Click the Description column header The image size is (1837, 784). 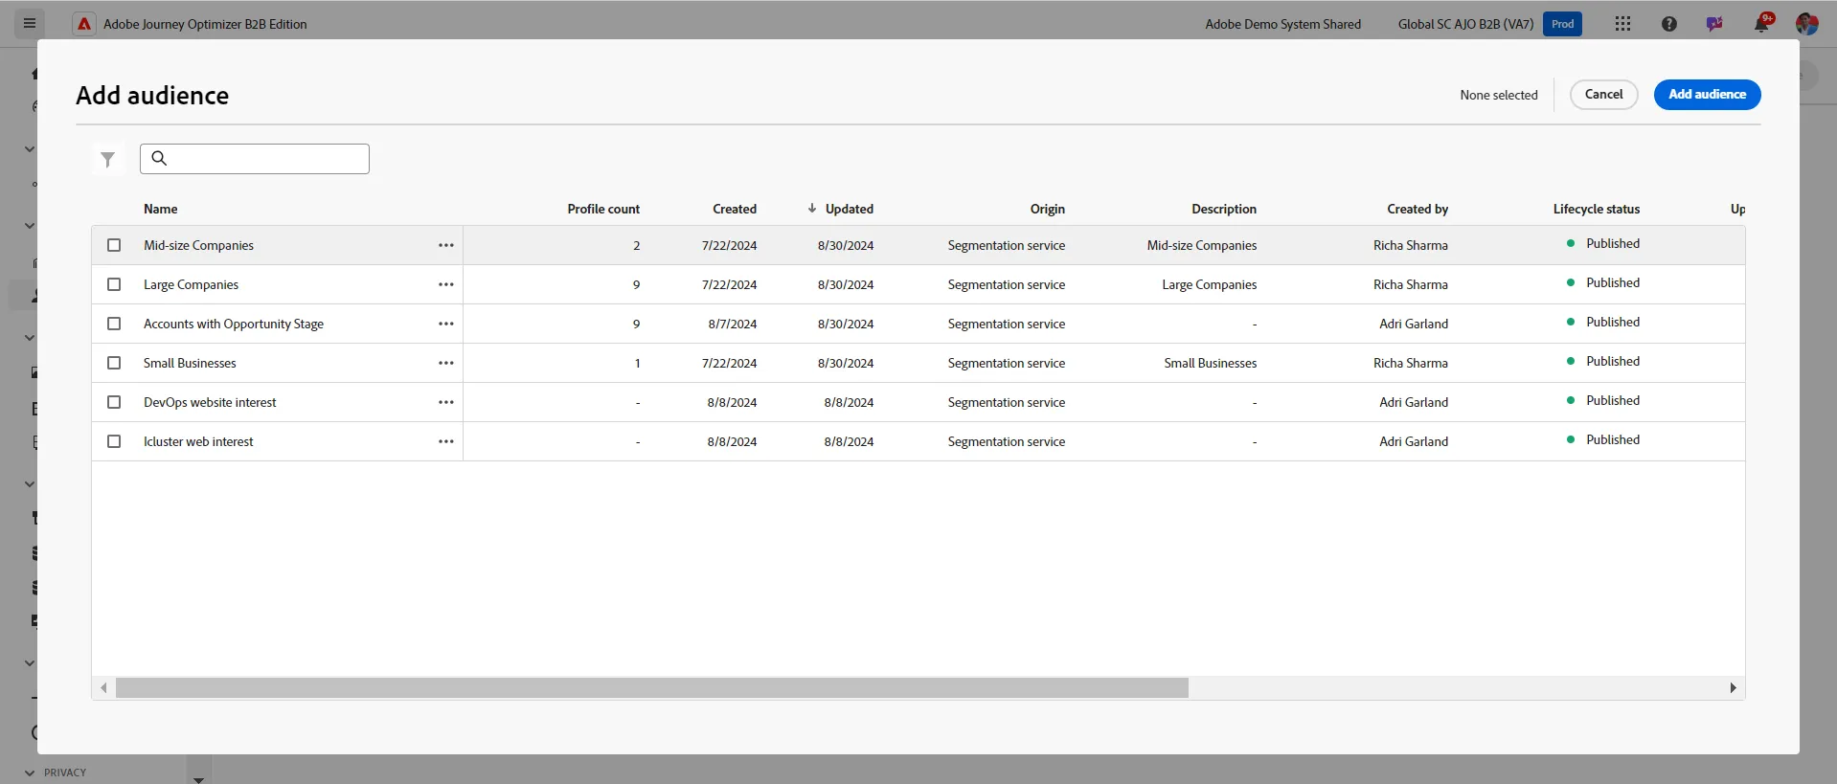click(1224, 209)
